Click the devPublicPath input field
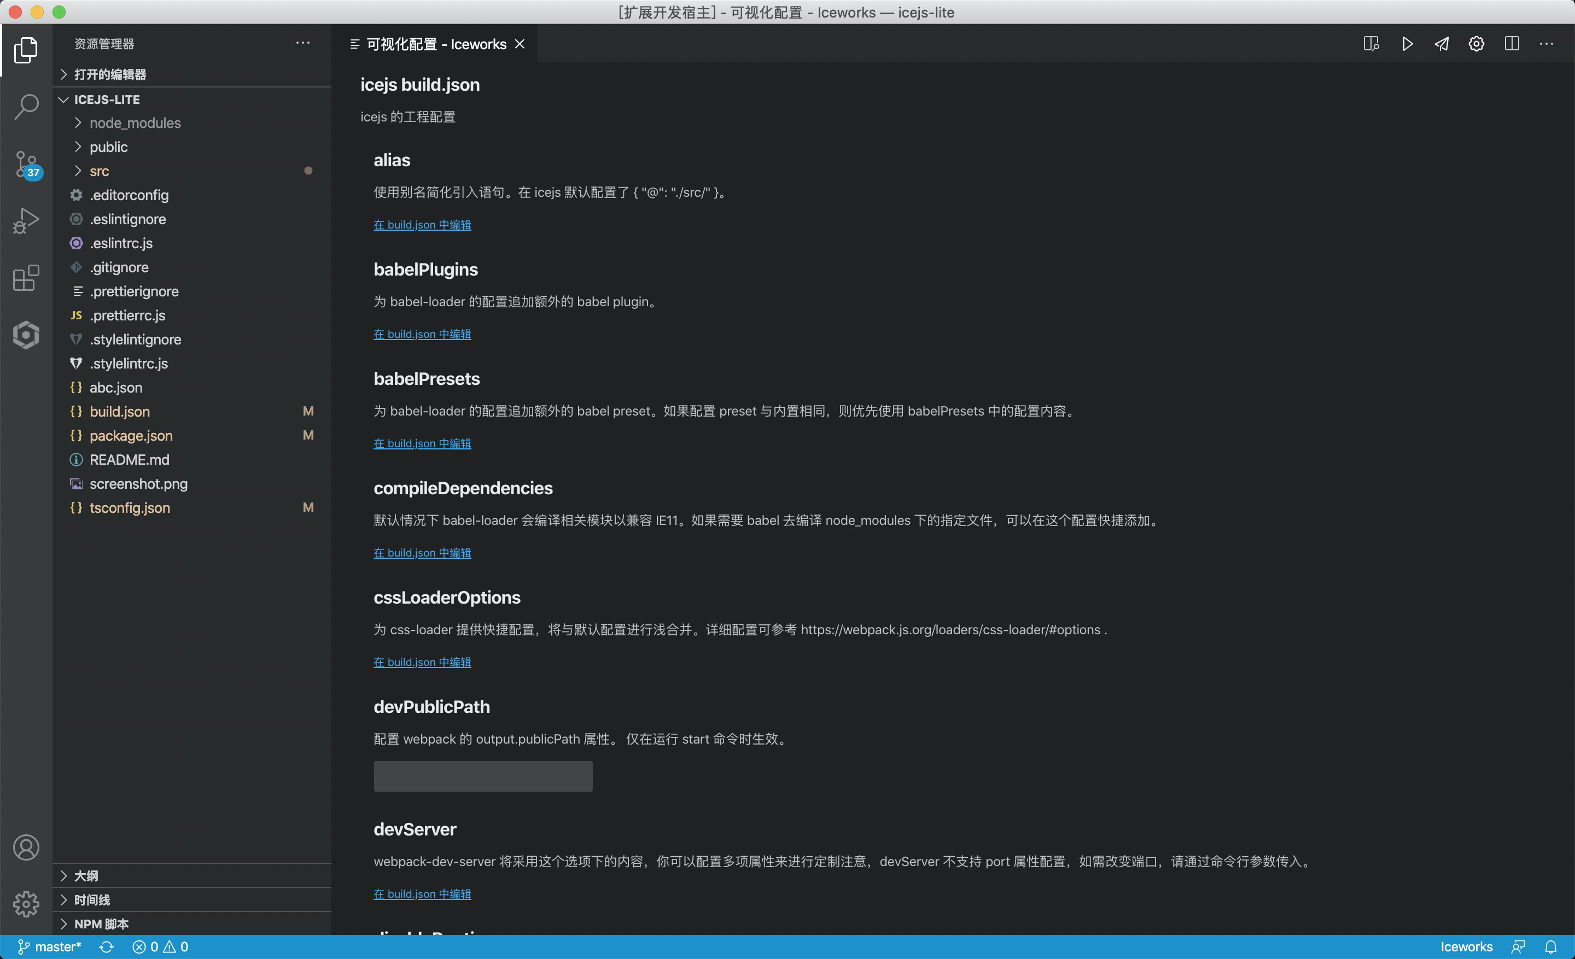Image resolution: width=1575 pixels, height=959 pixels. click(482, 776)
